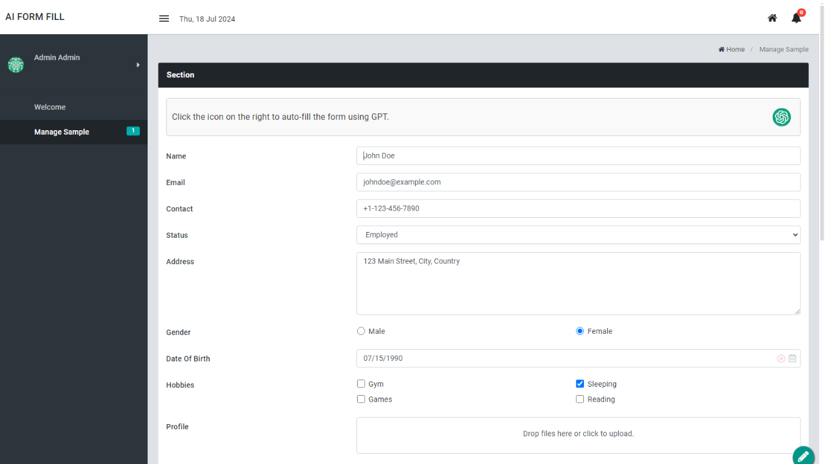Click the Admin Admin avatar icon

point(15,64)
